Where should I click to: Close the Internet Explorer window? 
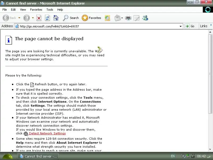(x=206, y=2)
